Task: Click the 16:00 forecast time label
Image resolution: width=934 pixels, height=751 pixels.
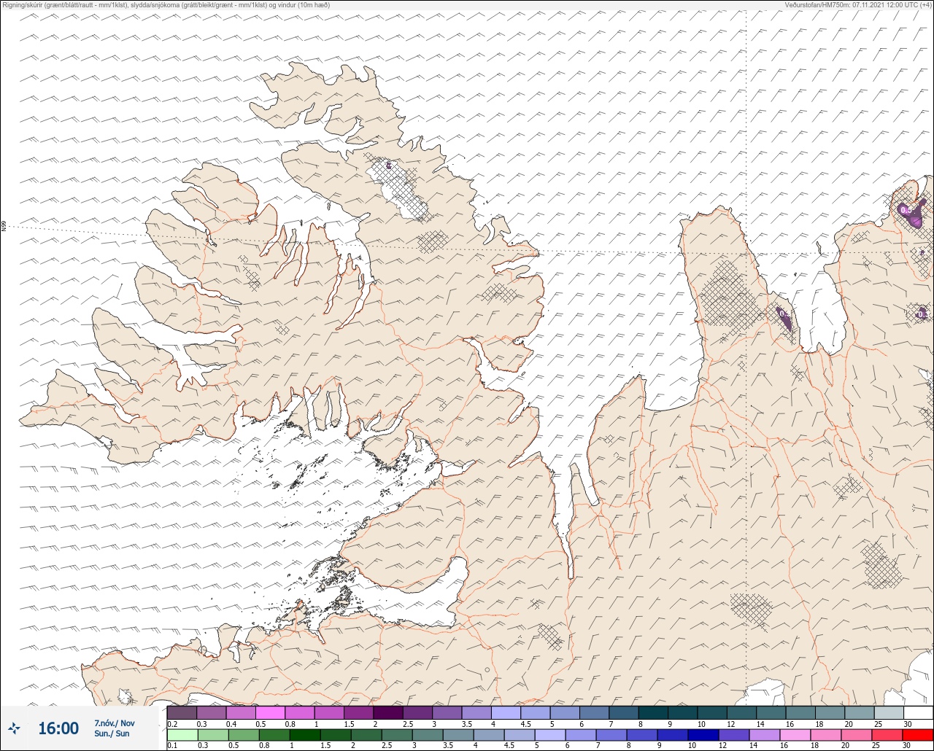Action: 58,728
